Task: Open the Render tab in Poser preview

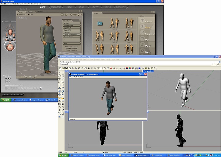Action: tap(30, 12)
